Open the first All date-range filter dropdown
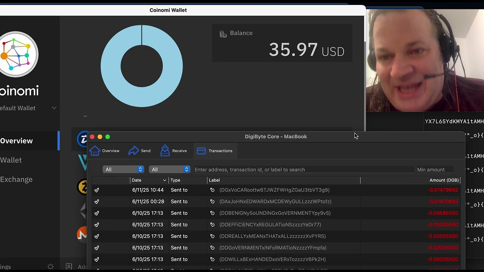 (123, 170)
